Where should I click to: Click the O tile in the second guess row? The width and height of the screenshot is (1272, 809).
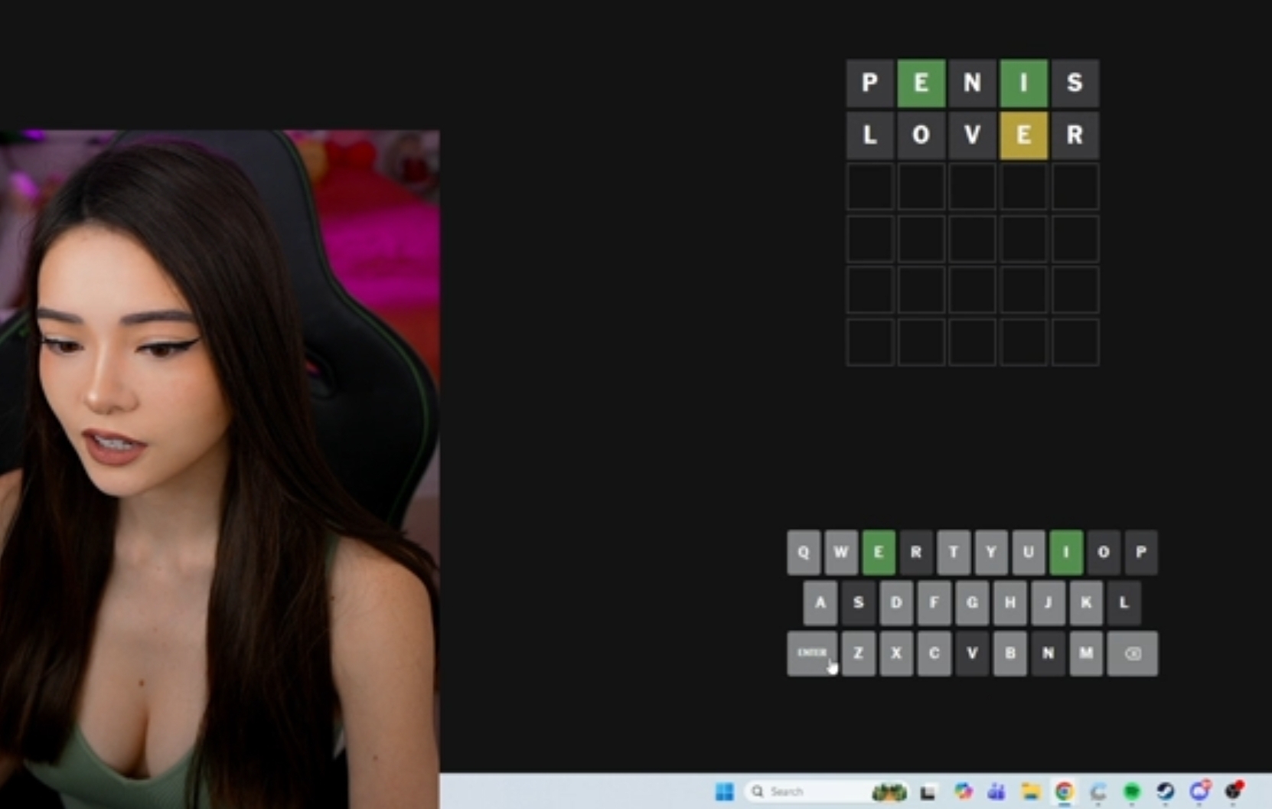click(921, 135)
